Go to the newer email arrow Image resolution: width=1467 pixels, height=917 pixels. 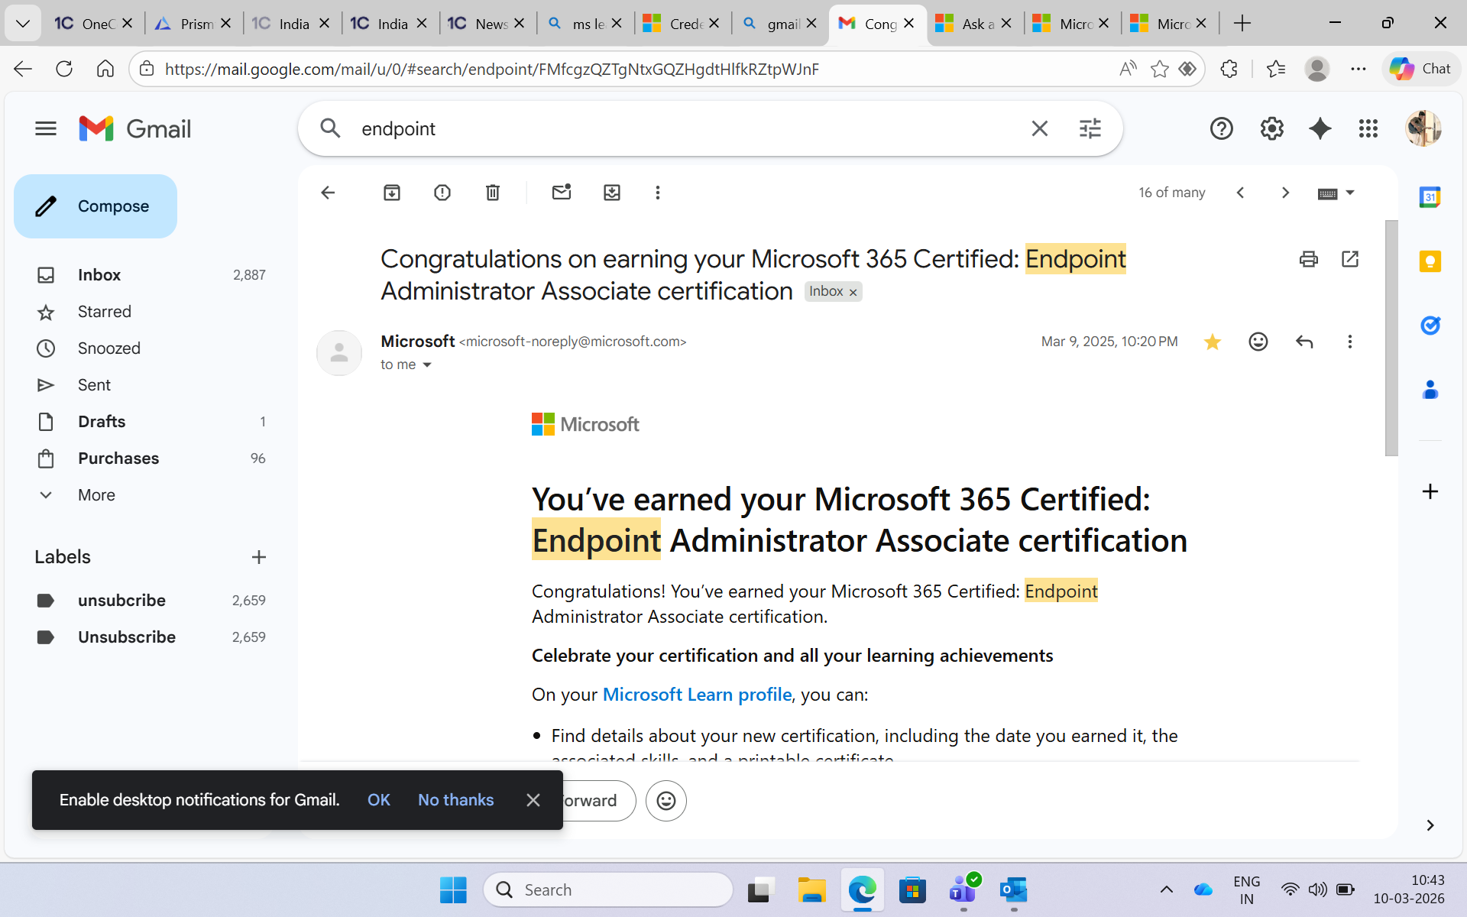click(x=1240, y=193)
